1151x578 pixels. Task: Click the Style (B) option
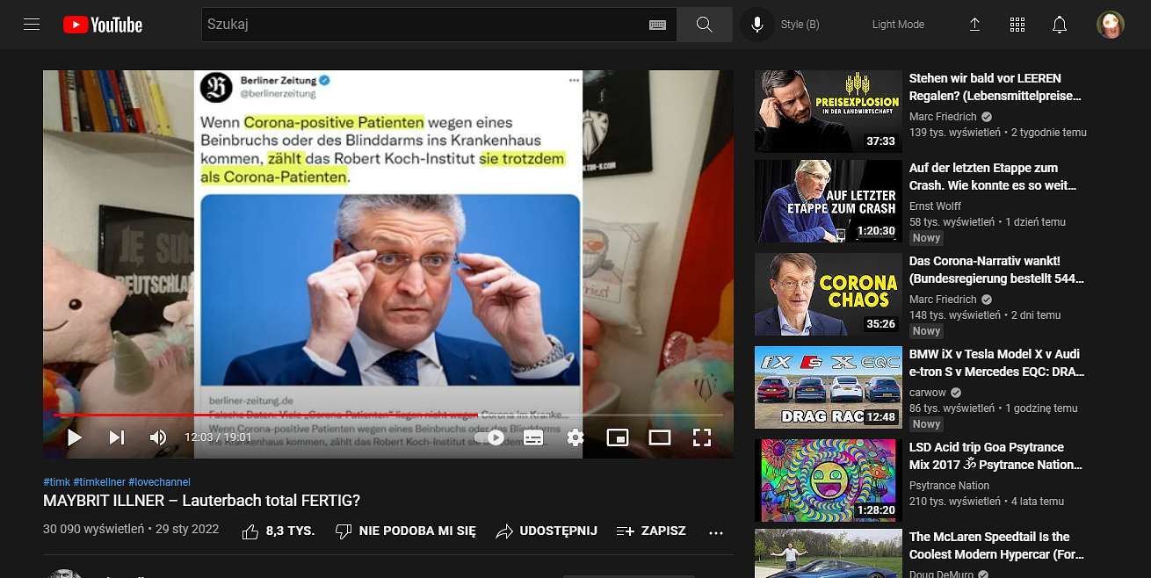800,25
